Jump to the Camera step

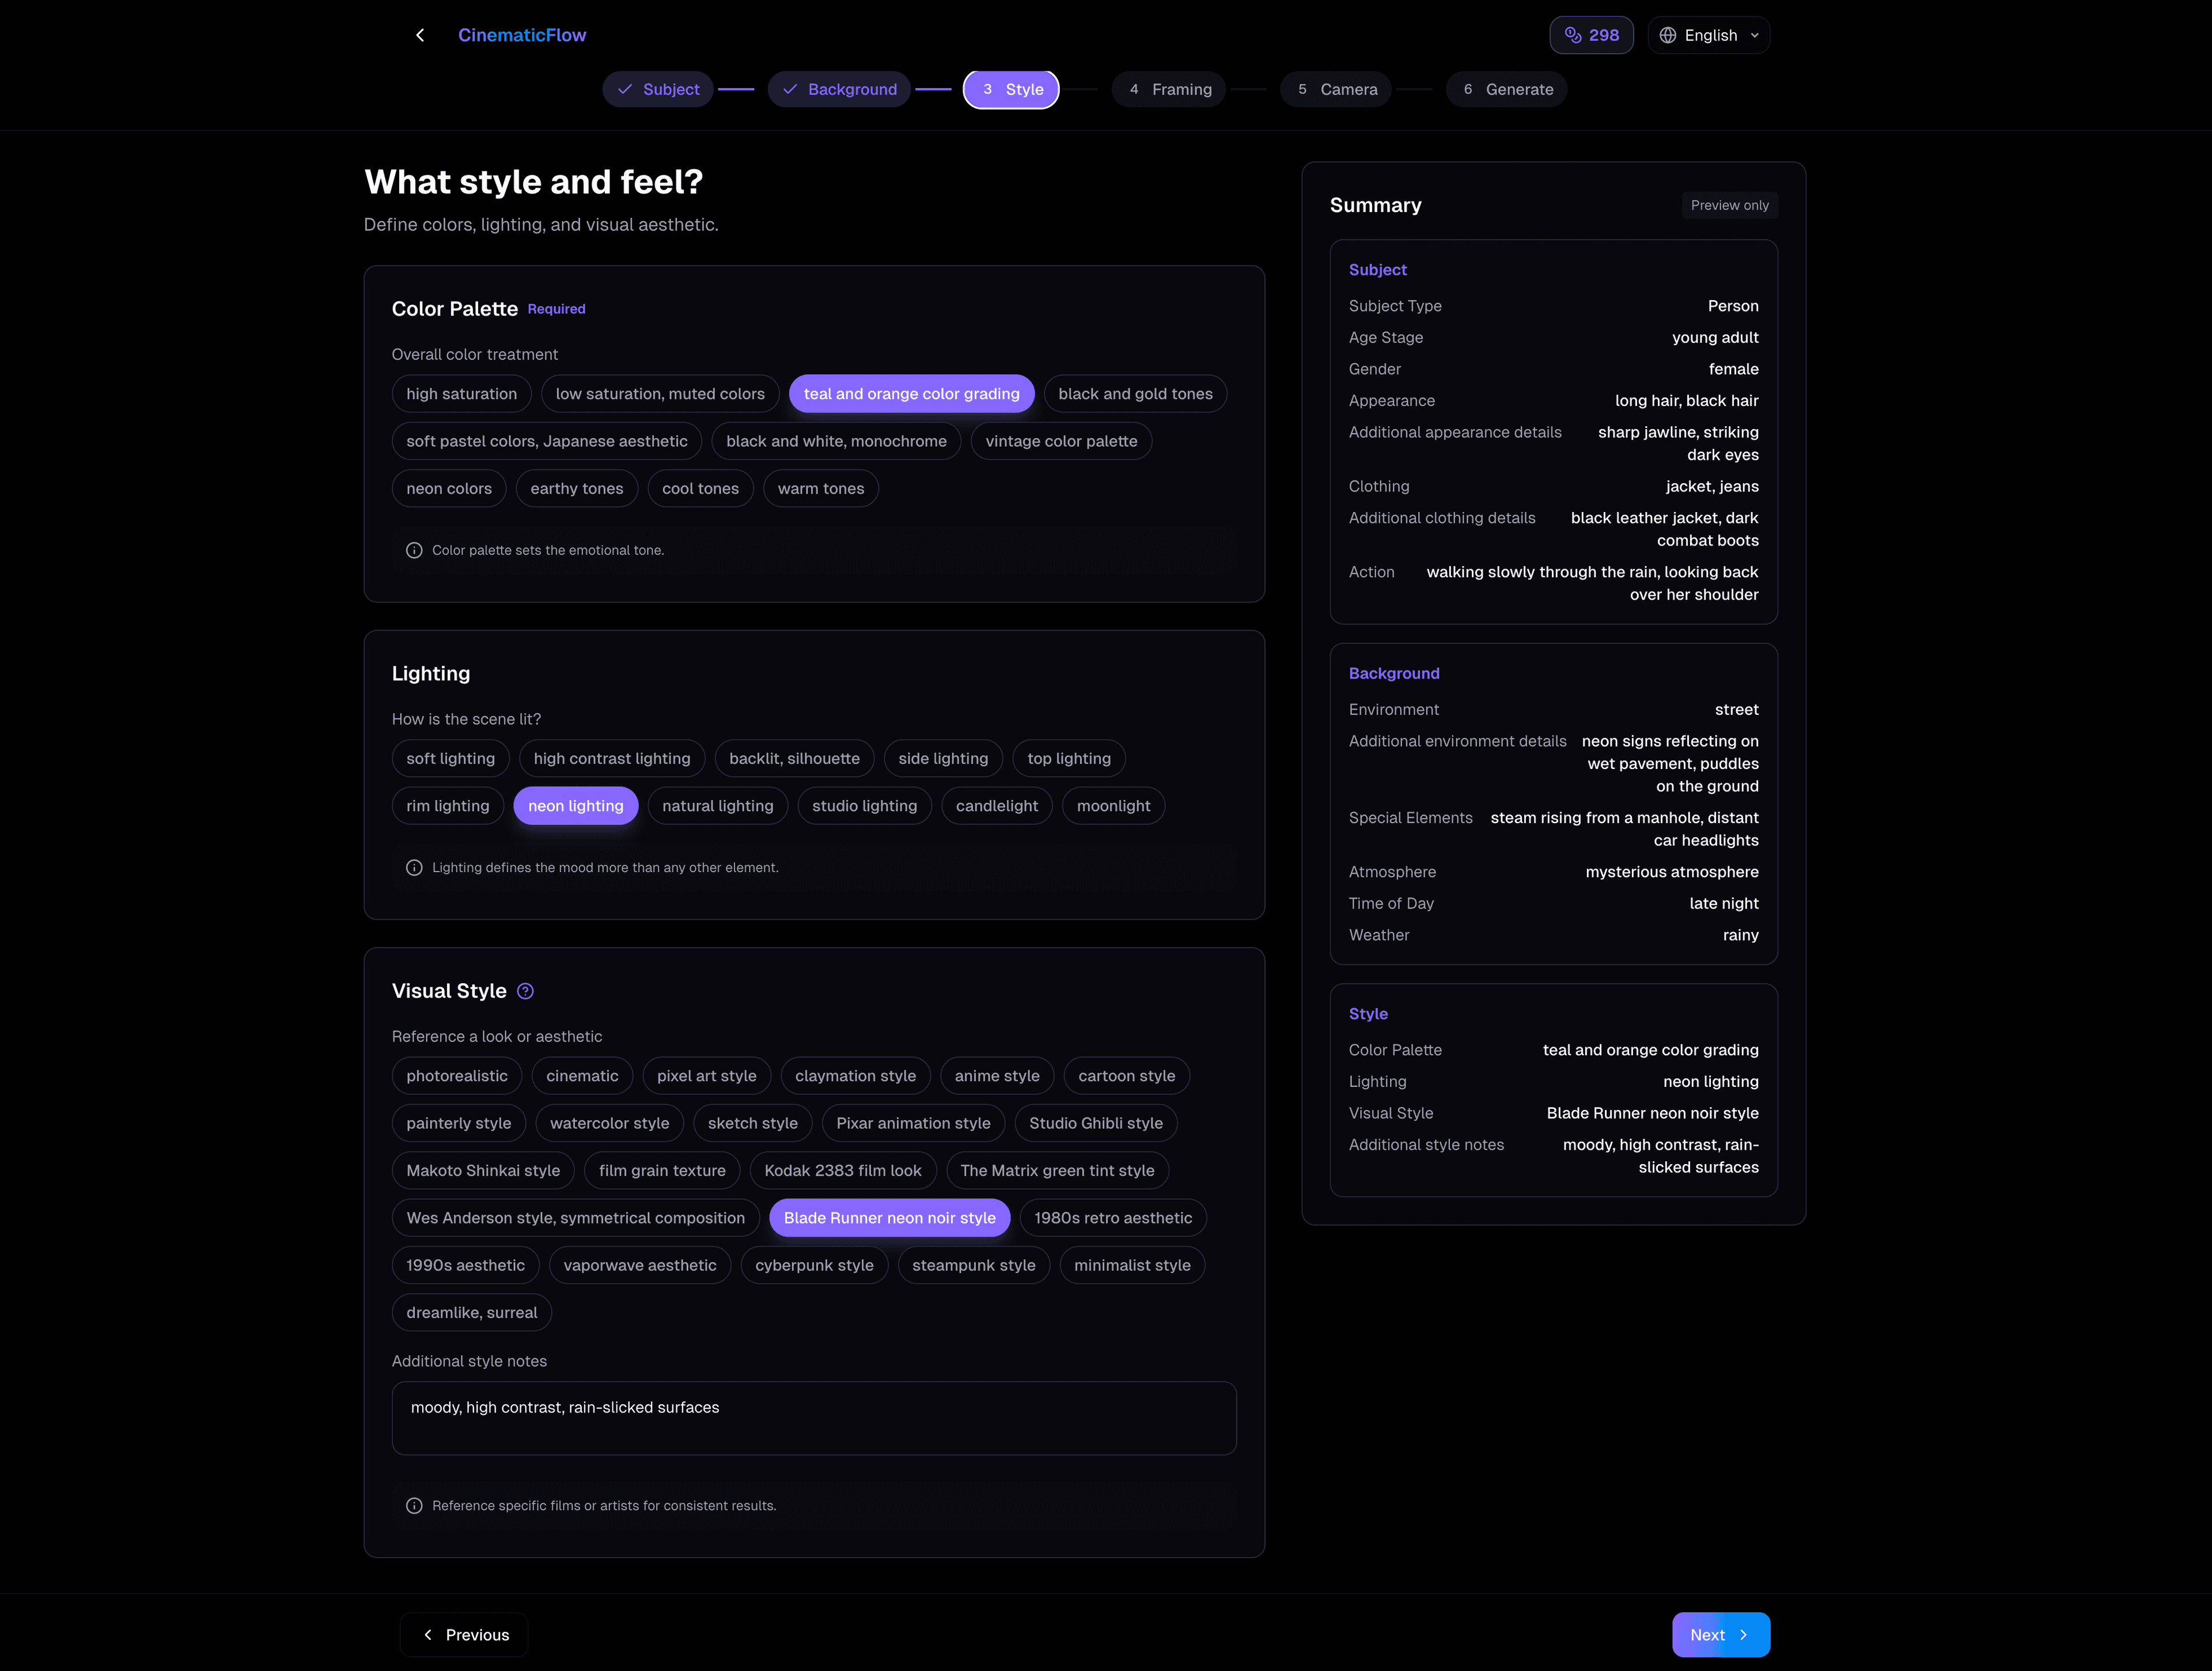(1335, 89)
